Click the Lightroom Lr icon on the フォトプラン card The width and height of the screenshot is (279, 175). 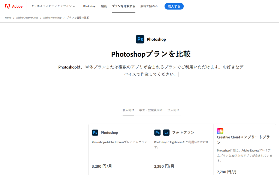tap(165, 132)
